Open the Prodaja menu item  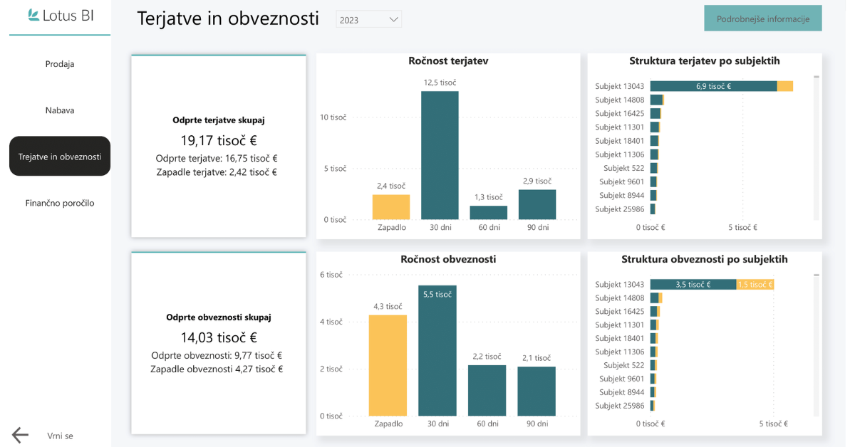pyautogui.click(x=60, y=64)
